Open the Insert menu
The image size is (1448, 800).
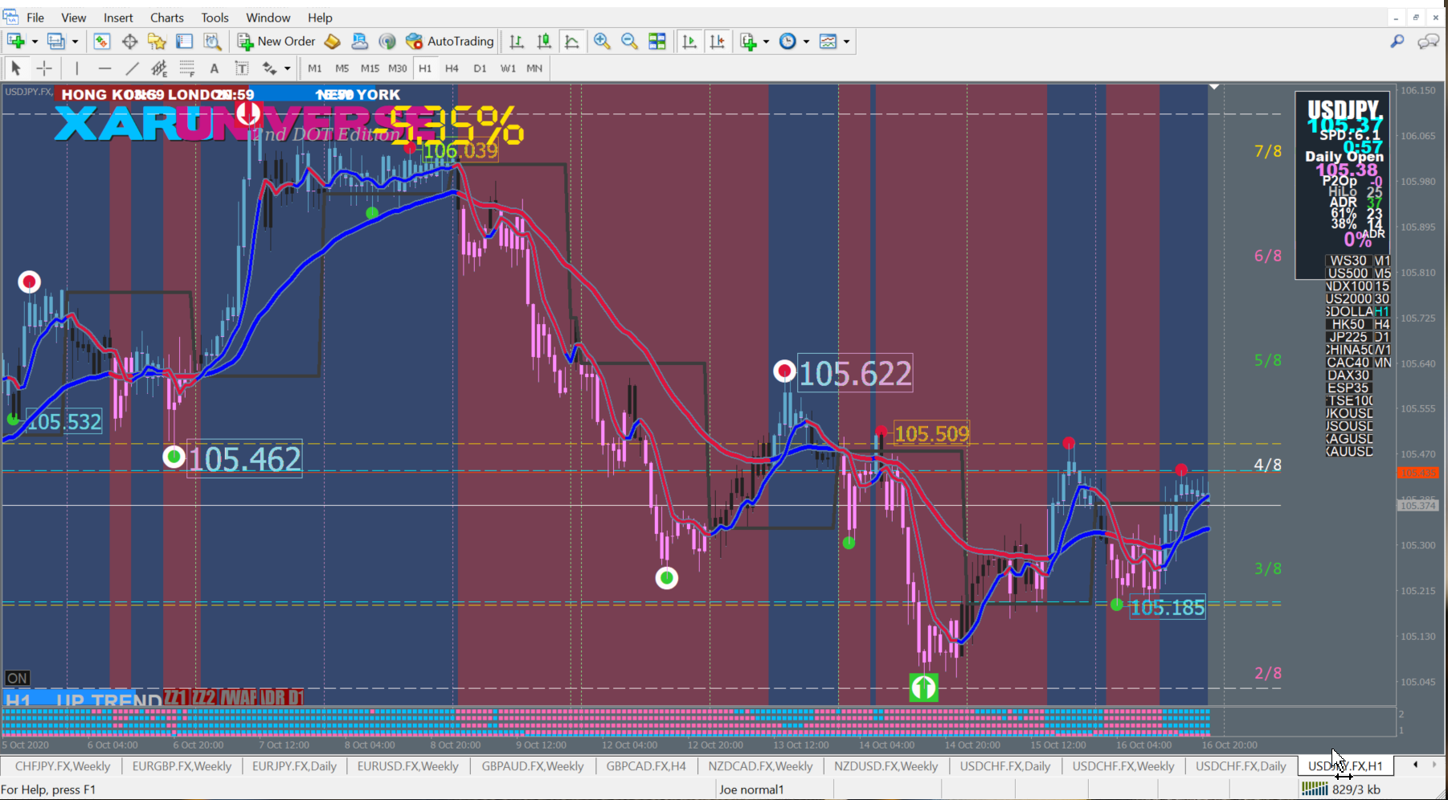(118, 18)
